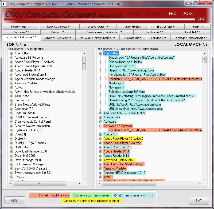Open the Startup Commands tab

tap(191, 38)
